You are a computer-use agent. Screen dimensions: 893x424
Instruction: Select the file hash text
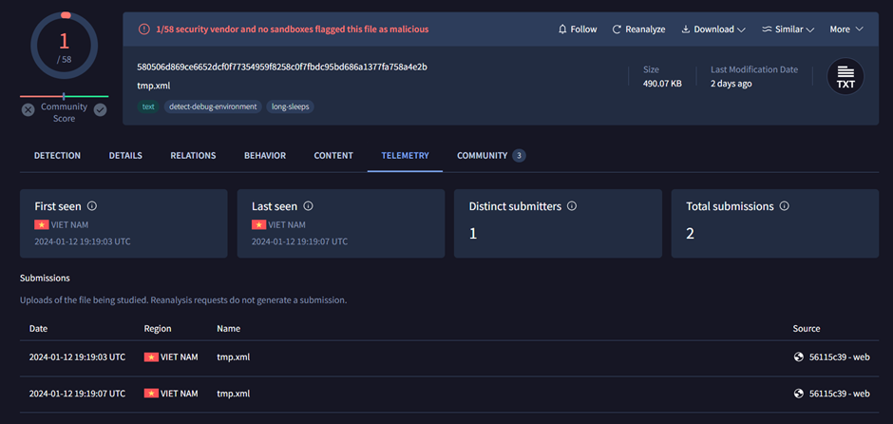(282, 67)
